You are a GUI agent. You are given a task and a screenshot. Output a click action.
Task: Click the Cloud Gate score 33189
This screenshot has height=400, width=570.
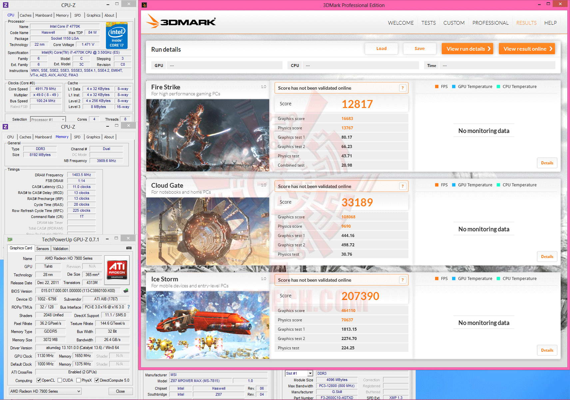pyautogui.click(x=357, y=203)
